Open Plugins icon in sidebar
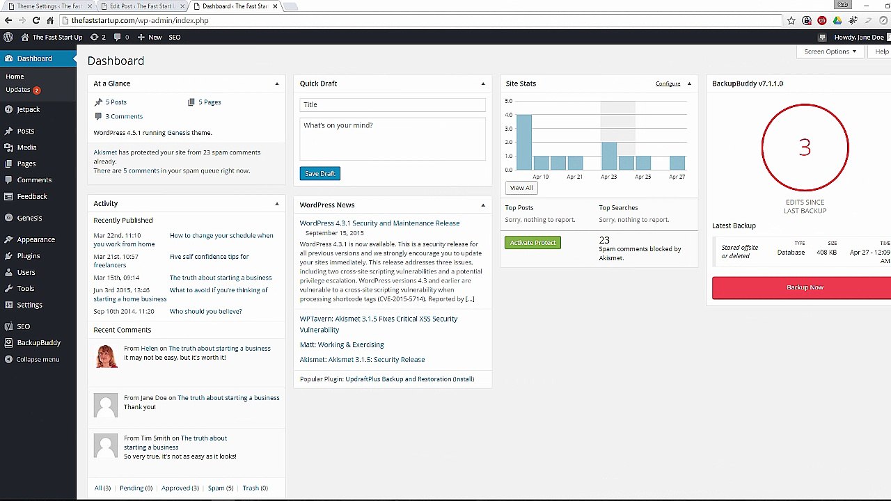 coord(8,256)
